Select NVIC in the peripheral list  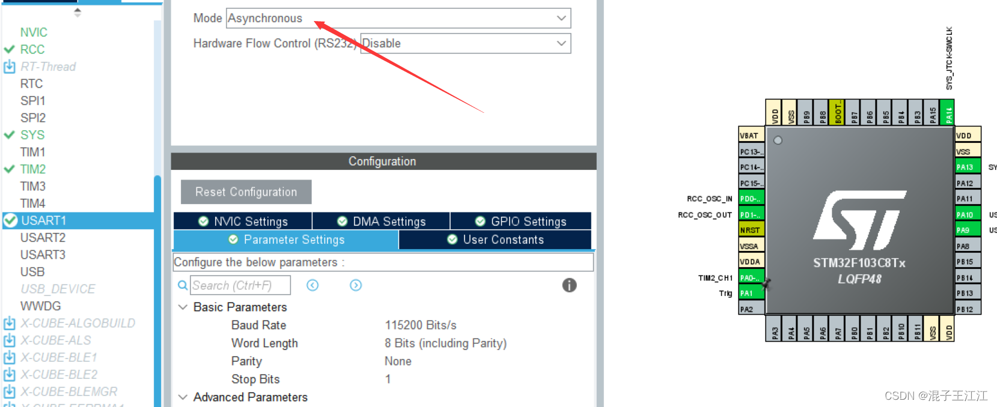coord(34,32)
